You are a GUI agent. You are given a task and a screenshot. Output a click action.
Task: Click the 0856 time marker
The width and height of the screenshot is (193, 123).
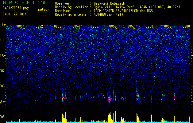(113, 26)
